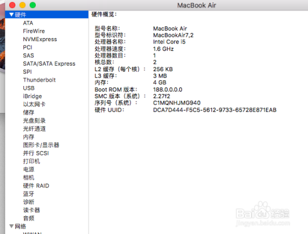The image size is (308, 234).
Task: Select 内存 in the sidebar list
Action: [x=28, y=137]
